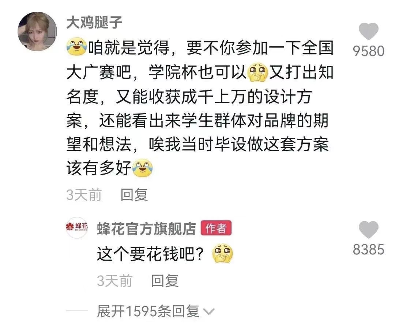The width and height of the screenshot is (395, 332).
Task: Click the 8385 like count
Action: pyautogui.click(x=369, y=250)
